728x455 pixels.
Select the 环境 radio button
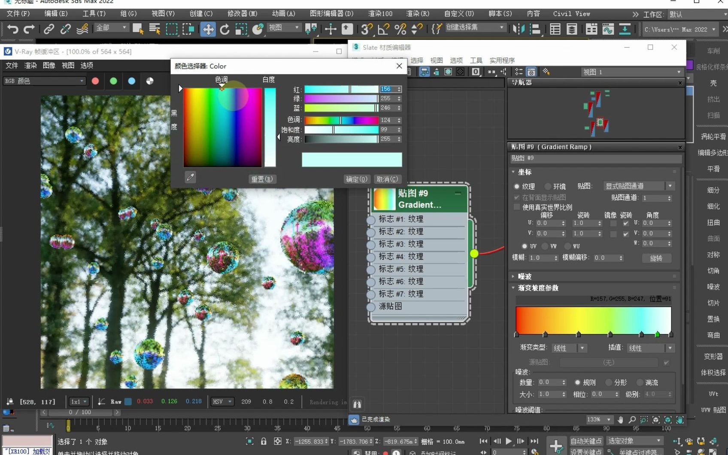[548, 186]
